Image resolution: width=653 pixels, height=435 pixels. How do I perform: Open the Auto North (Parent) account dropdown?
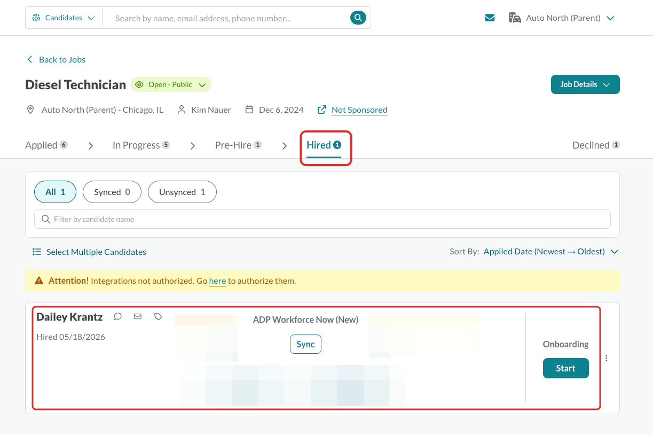pos(561,18)
